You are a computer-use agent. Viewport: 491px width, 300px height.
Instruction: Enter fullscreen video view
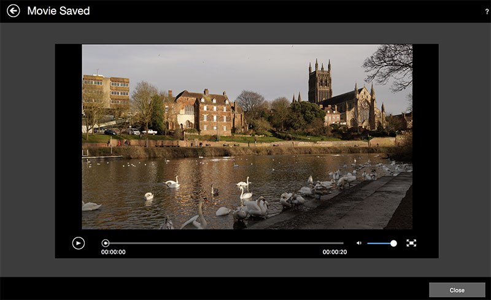[x=411, y=243]
